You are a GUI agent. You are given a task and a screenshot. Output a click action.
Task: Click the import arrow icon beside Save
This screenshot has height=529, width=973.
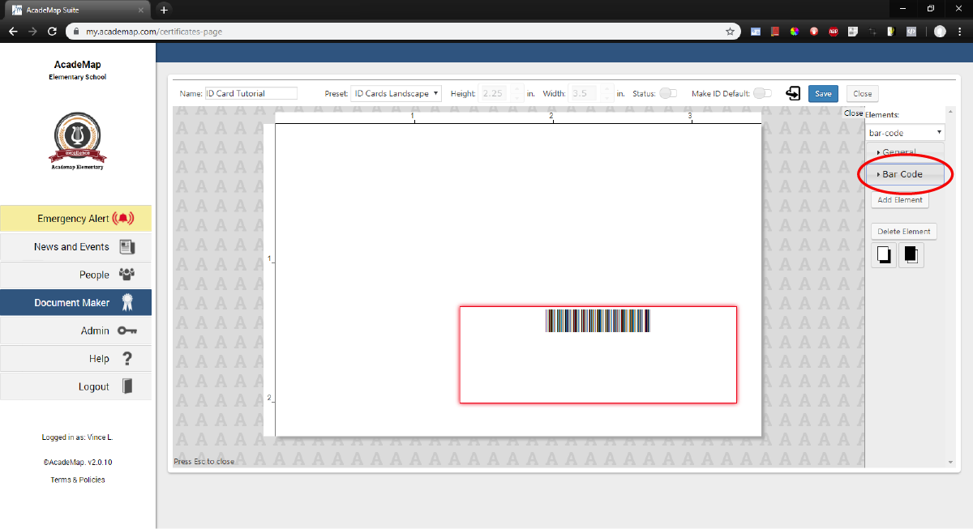(x=793, y=93)
